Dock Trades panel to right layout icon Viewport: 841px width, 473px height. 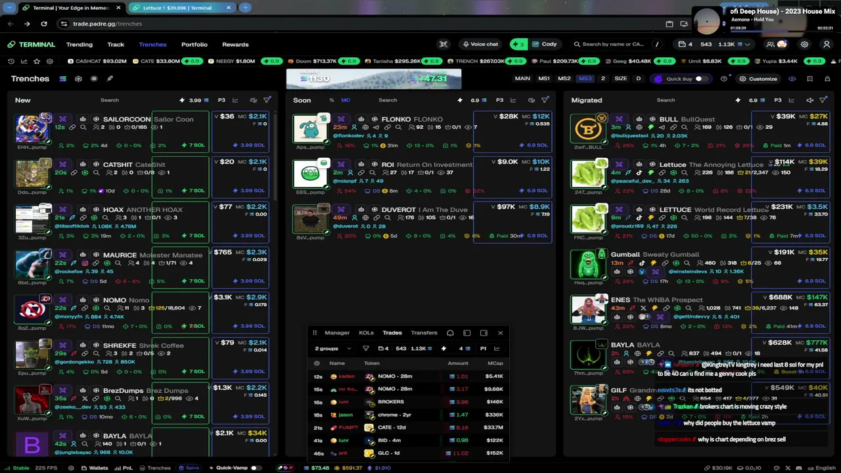tap(484, 333)
